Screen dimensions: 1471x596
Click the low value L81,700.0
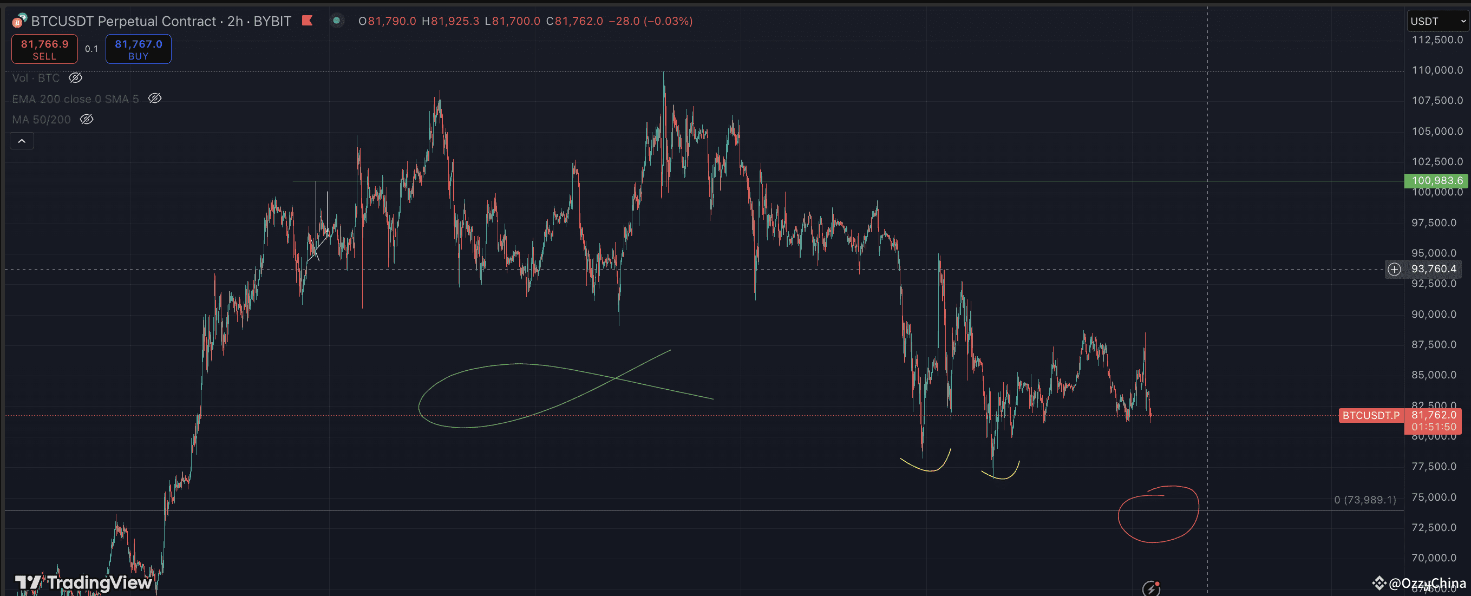click(512, 21)
